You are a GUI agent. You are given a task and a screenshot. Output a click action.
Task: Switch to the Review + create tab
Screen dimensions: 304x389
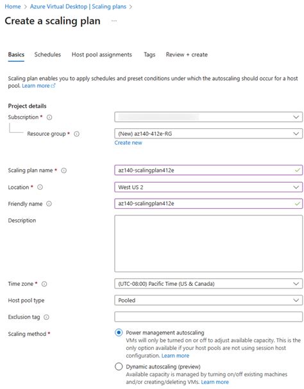(x=187, y=54)
